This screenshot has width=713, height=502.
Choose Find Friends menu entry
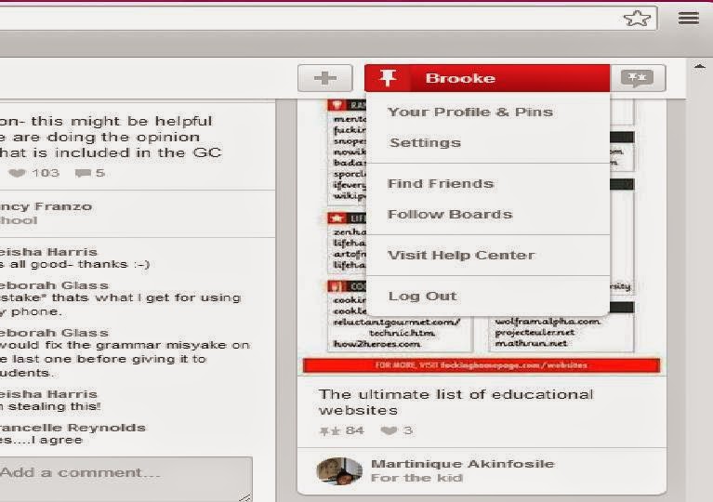coord(441,184)
